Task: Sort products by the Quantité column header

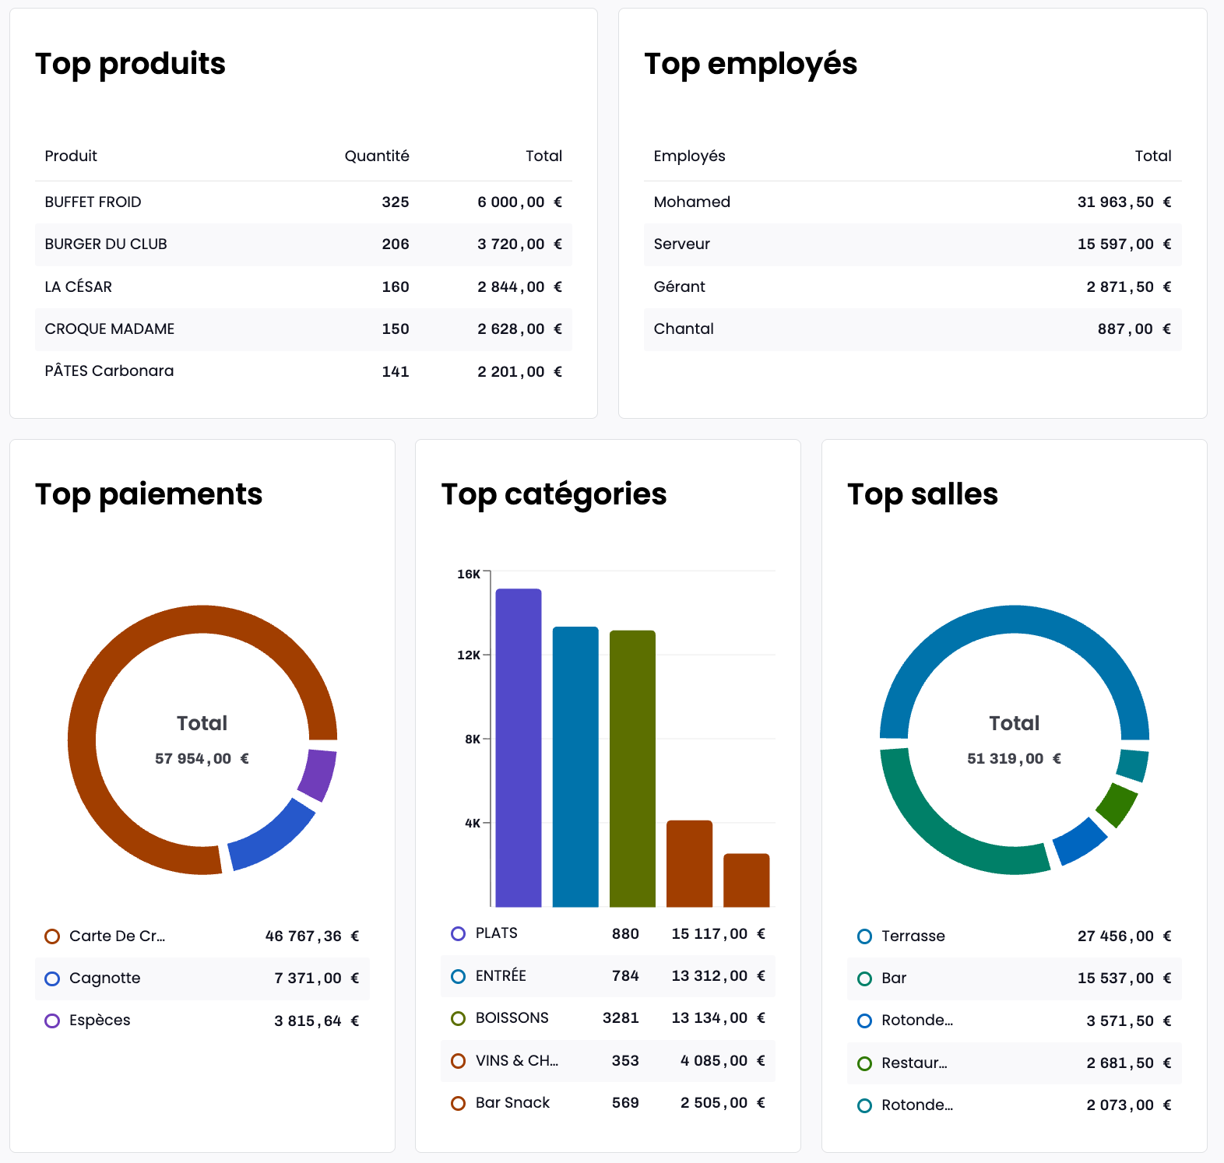Action: [x=377, y=156]
